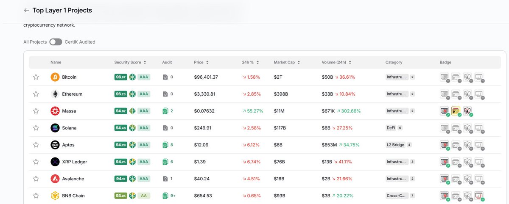Viewport: 509px width, 204px height.
Task: Open the Aptos project link
Action: click(x=69, y=145)
